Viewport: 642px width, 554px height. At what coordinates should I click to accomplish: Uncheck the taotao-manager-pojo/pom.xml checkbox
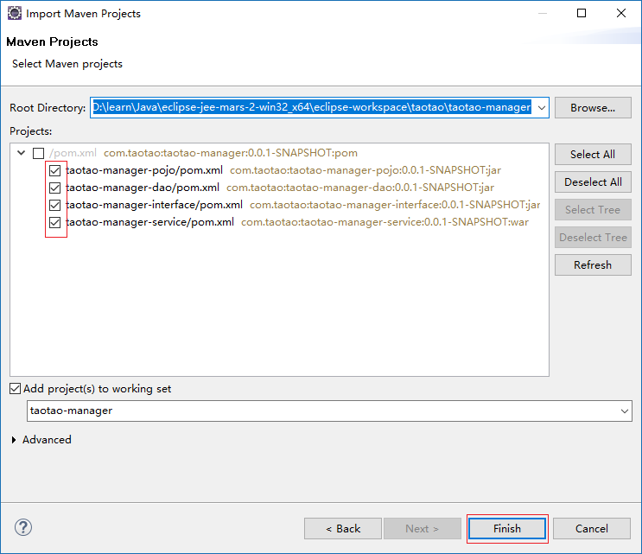(x=55, y=170)
